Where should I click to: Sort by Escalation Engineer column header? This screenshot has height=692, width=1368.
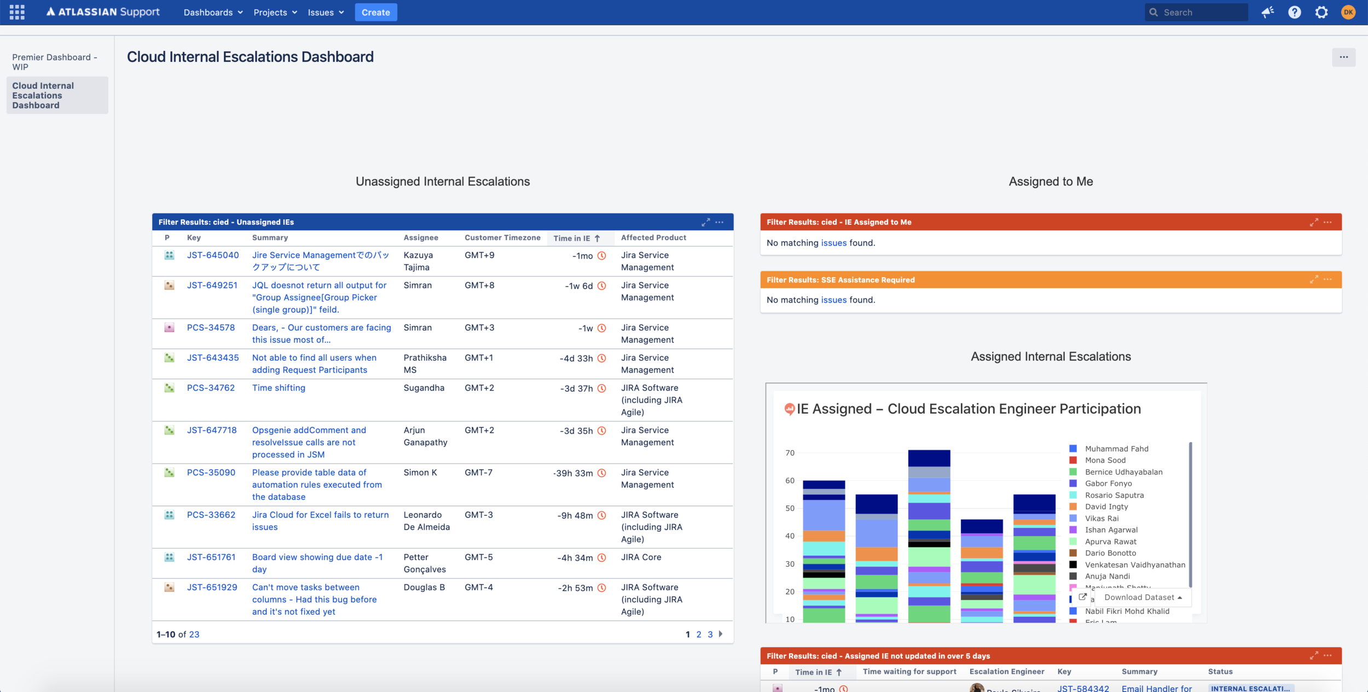click(x=1007, y=671)
